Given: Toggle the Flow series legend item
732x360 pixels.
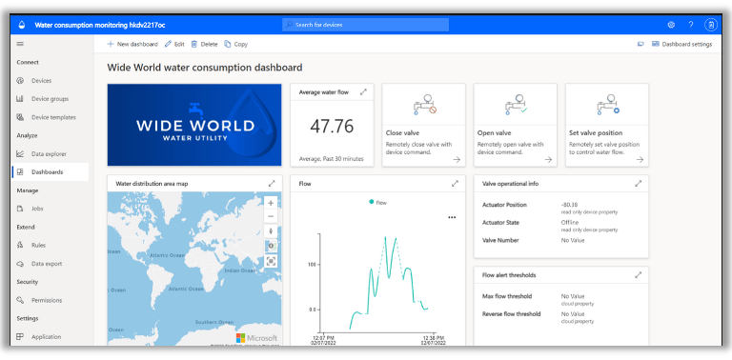Looking at the screenshot, I should pos(377,203).
